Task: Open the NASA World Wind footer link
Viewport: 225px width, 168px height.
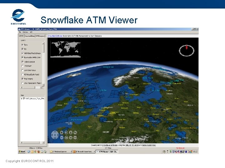Action: pyautogui.click(x=149, y=145)
